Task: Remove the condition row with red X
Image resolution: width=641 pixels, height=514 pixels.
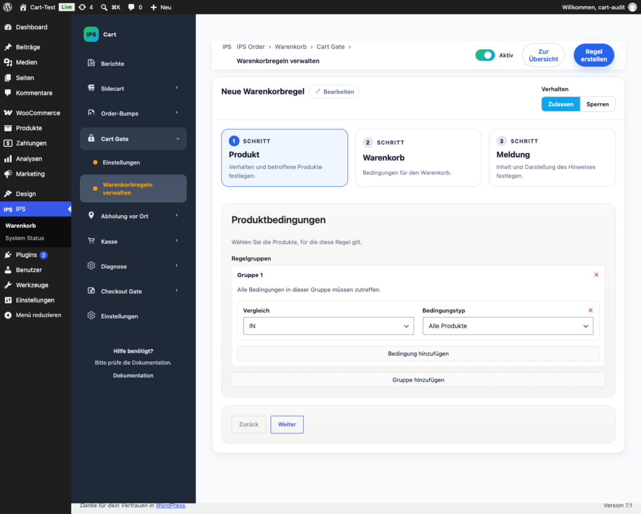Action: coord(590,310)
